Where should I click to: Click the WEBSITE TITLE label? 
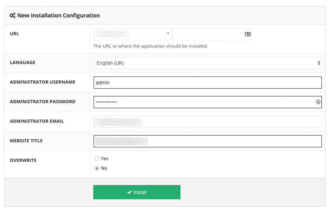point(26,141)
